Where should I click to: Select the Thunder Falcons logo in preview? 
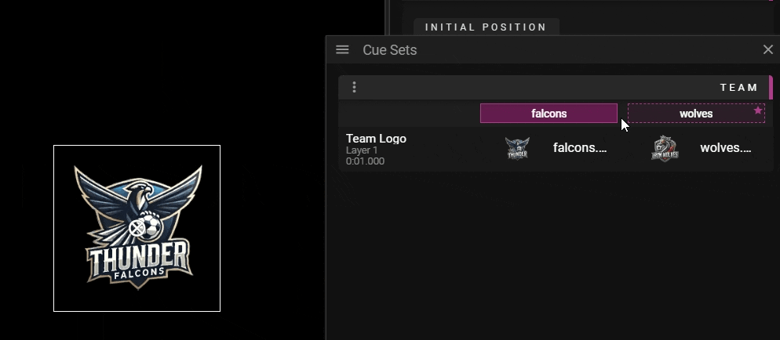tap(137, 228)
